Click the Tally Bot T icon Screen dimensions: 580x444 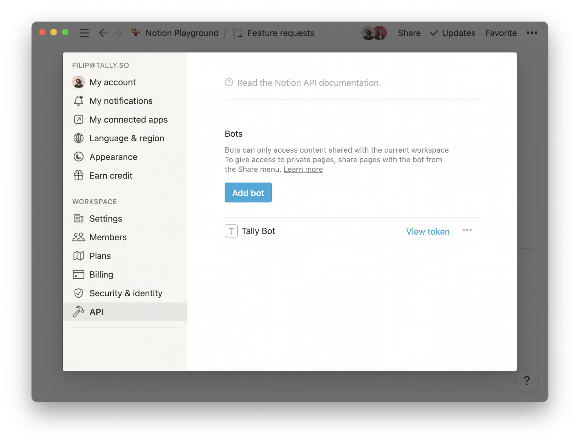point(231,231)
